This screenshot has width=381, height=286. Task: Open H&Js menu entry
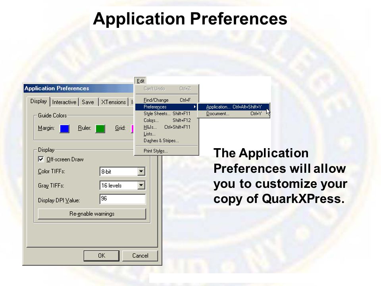[167, 127]
